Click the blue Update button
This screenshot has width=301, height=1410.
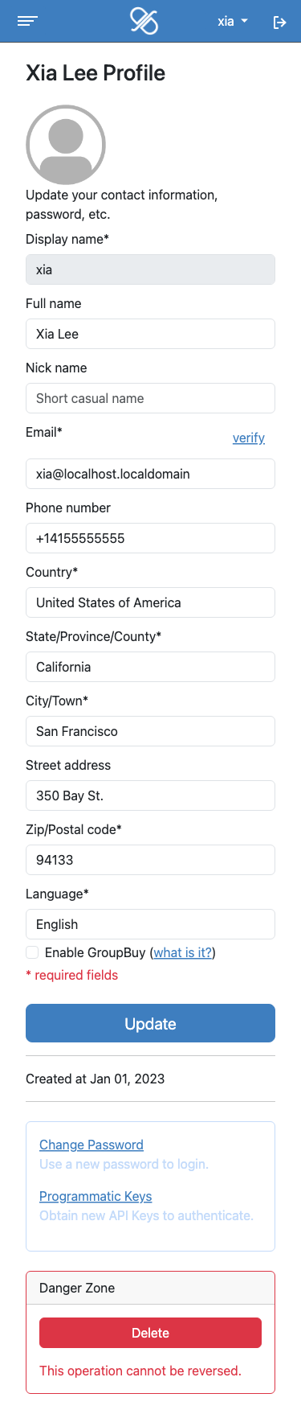150,1023
